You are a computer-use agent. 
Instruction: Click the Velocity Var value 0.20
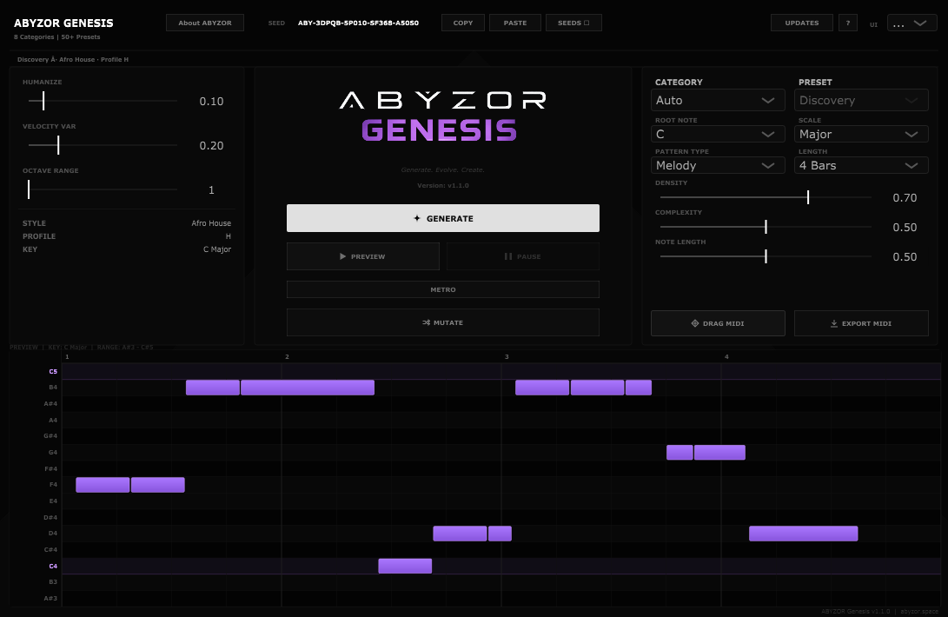point(212,146)
